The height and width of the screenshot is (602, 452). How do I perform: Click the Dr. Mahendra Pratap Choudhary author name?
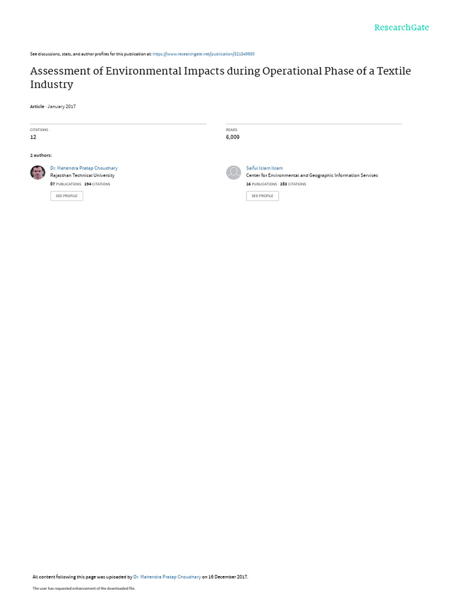[84, 168]
